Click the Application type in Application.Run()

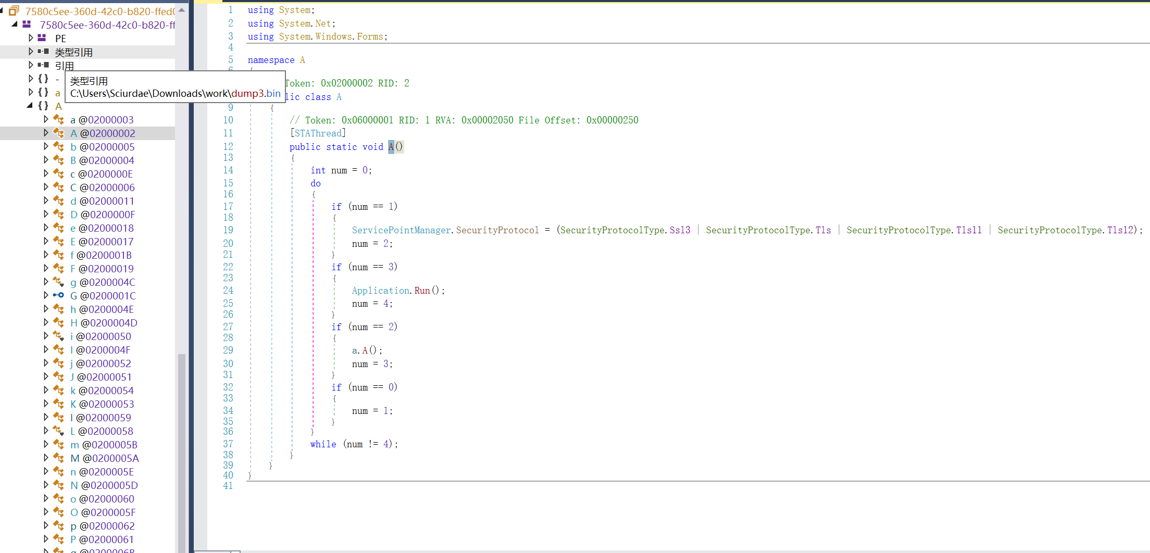click(x=381, y=291)
